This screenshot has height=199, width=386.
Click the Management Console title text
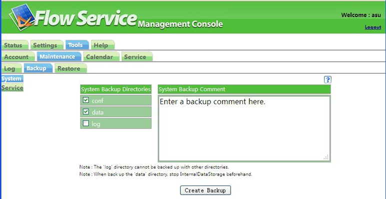[180, 24]
